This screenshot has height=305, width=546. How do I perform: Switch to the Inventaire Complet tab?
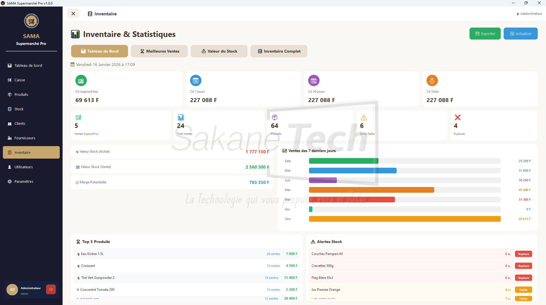(279, 51)
